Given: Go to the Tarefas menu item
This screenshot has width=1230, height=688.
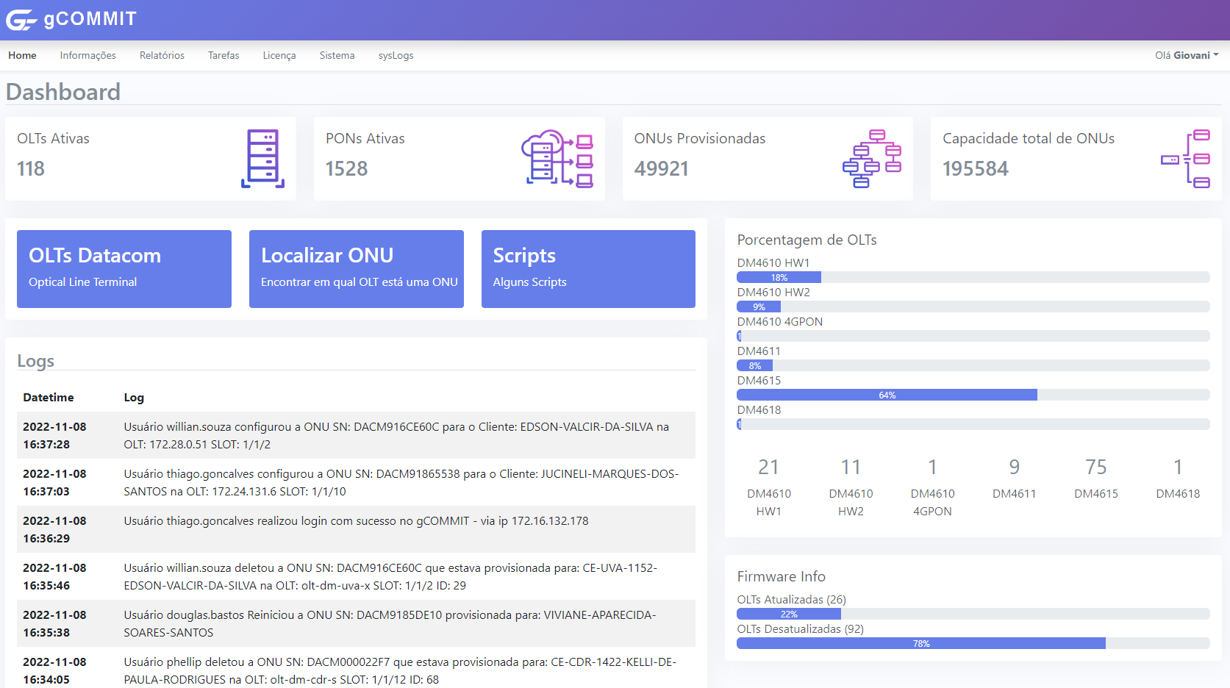Looking at the screenshot, I should pyautogui.click(x=224, y=55).
